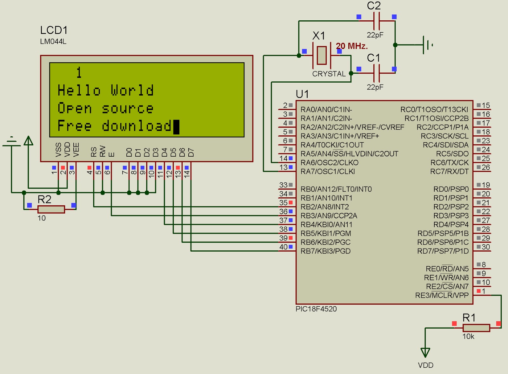
Task: Select resistor R2 body
Action: [51, 209]
